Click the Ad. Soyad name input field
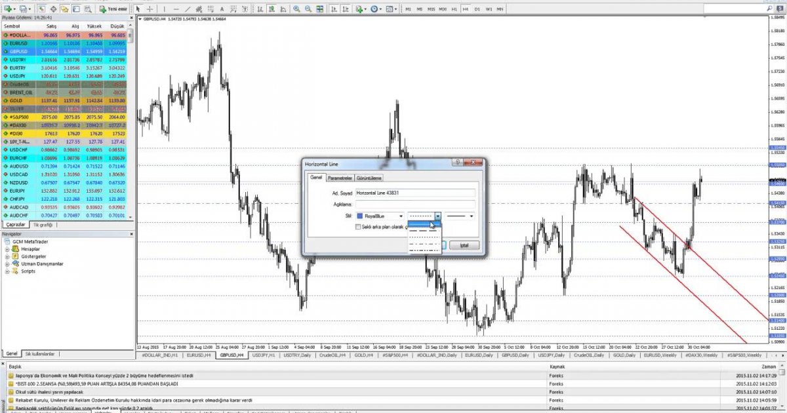 (414, 193)
